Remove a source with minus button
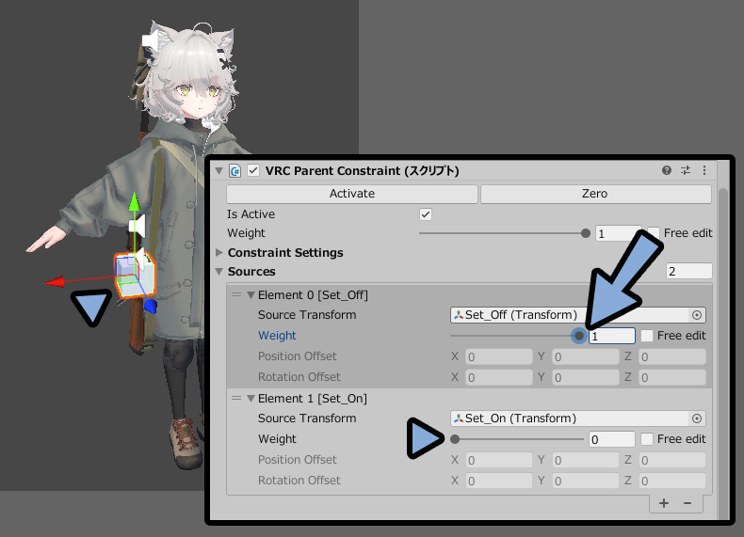This screenshot has height=537, width=744. [687, 503]
